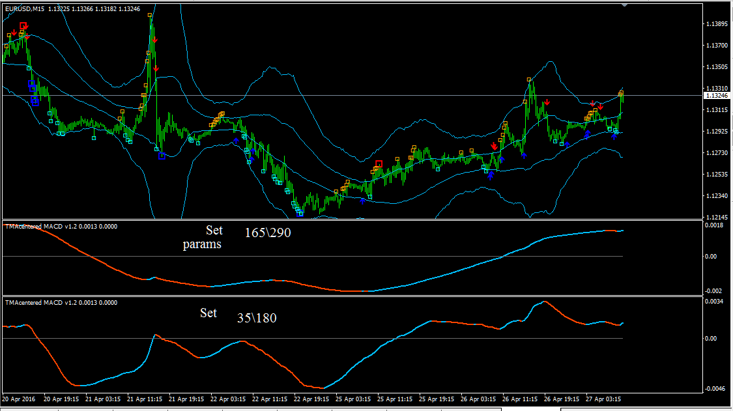Click the 1.12145 price axis label
The image size is (733, 411).
717,218
